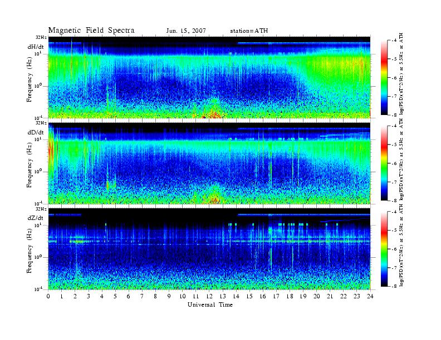Click hour 6 tick label on time axis

[129, 297]
